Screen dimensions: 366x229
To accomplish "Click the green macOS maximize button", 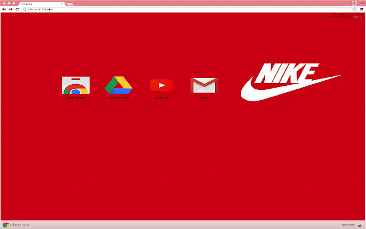I will pyautogui.click(x=14, y=3).
